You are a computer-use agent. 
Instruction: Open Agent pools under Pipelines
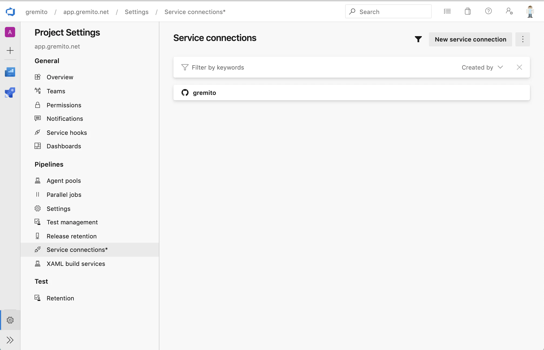[x=90, y=181]
